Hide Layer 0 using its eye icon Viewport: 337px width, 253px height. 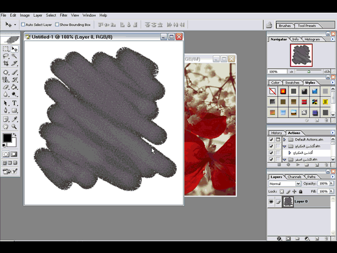click(x=272, y=201)
